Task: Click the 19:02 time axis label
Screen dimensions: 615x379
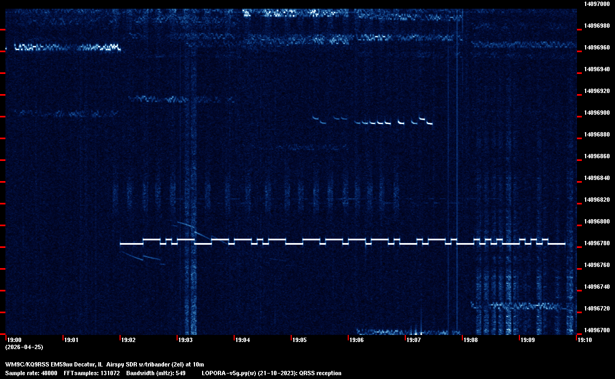Action: point(128,340)
